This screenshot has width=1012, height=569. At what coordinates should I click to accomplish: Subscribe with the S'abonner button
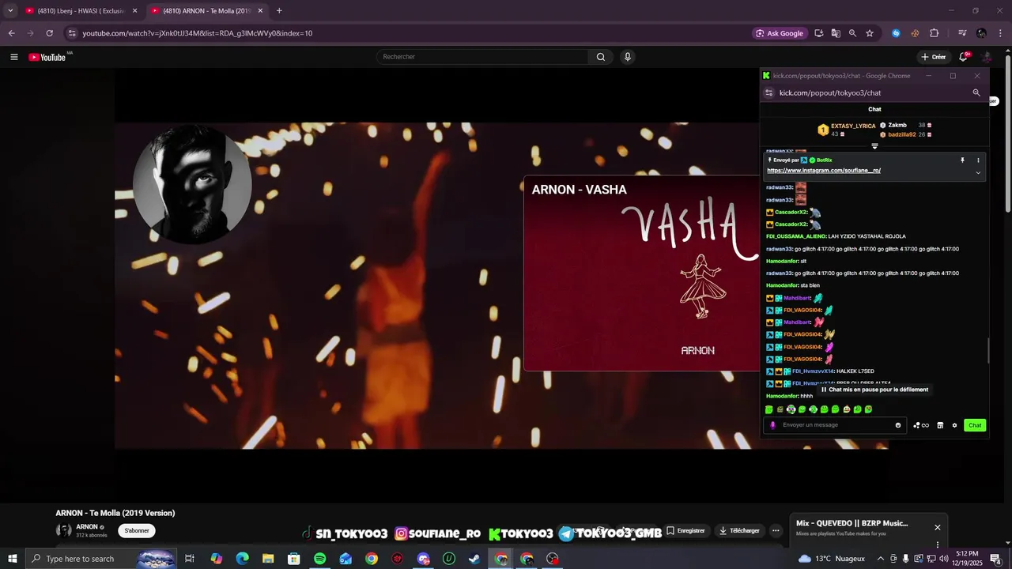pyautogui.click(x=137, y=530)
